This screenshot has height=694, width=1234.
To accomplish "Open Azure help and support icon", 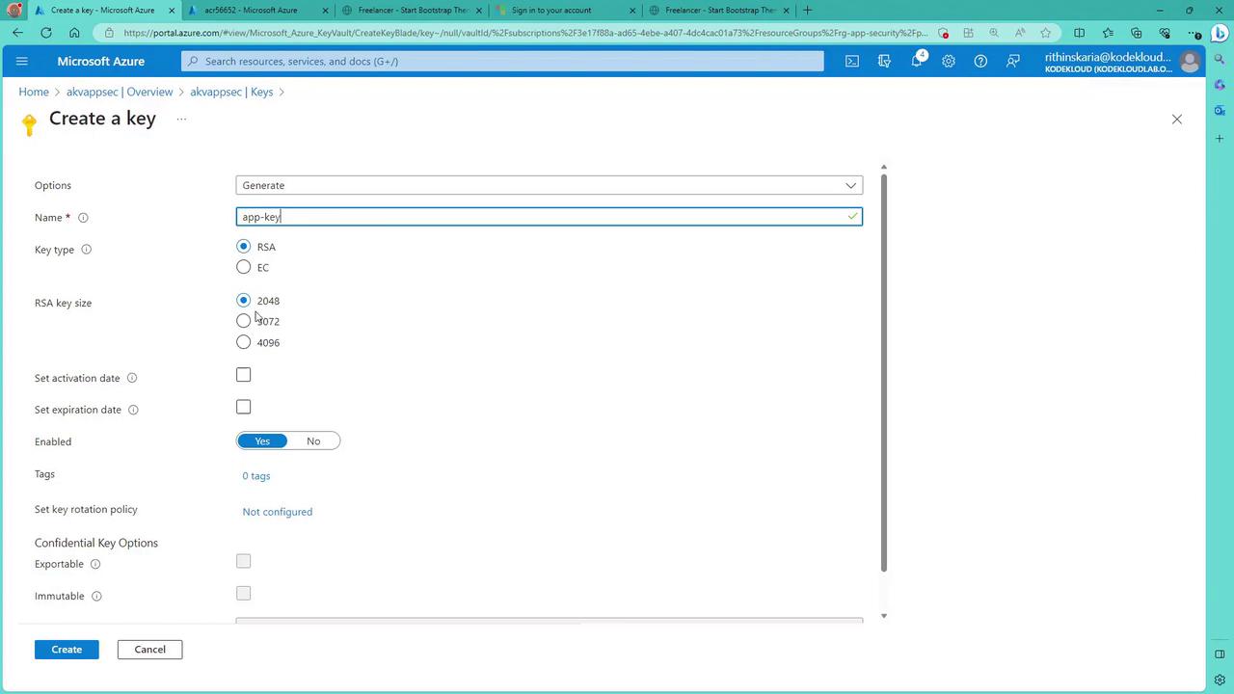I will pyautogui.click(x=980, y=61).
